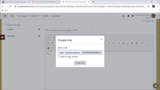160x90 pixels.
Task: Open the equation editor icon
Action: (109, 43)
